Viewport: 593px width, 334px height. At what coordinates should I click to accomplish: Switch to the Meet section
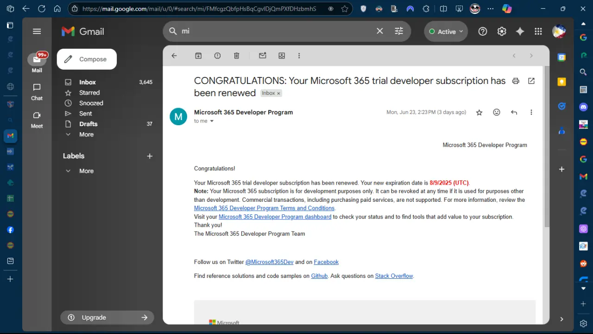tap(37, 119)
